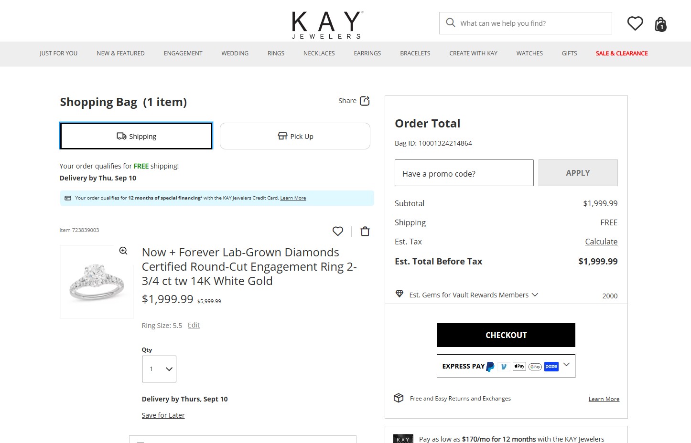Click the credit card icon in financing banner
This screenshot has height=443, width=691.
click(x=68, y=198)
